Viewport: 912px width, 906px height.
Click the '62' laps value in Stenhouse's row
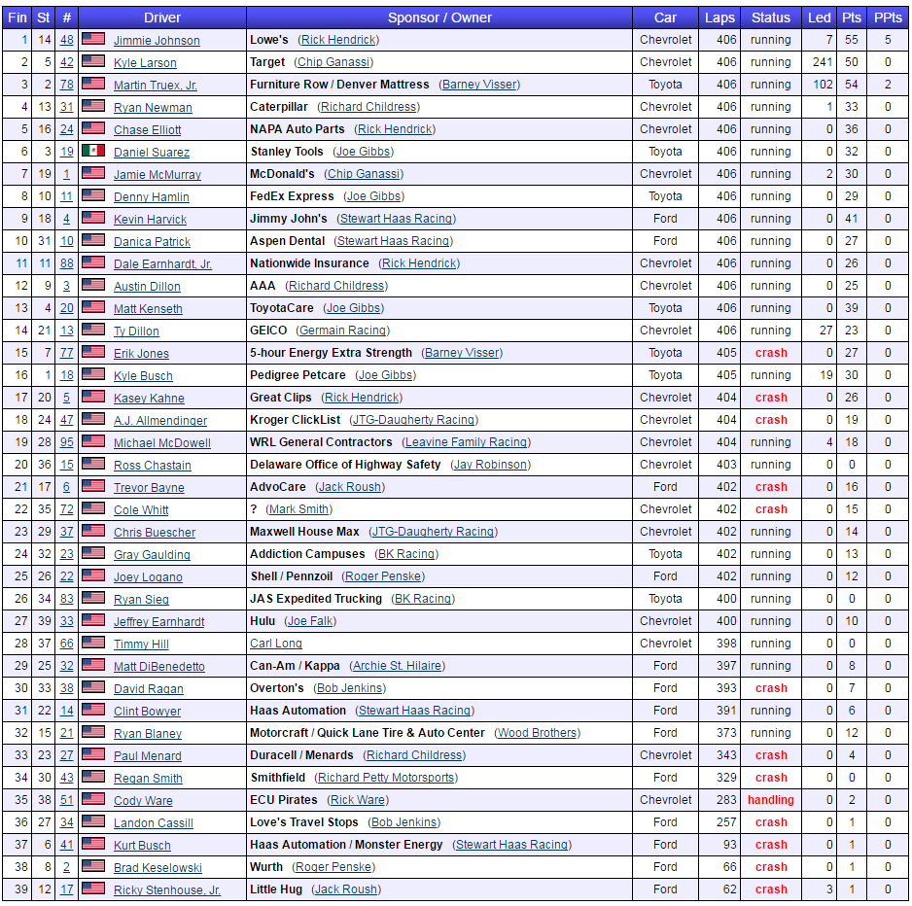(x=730, y=889)
